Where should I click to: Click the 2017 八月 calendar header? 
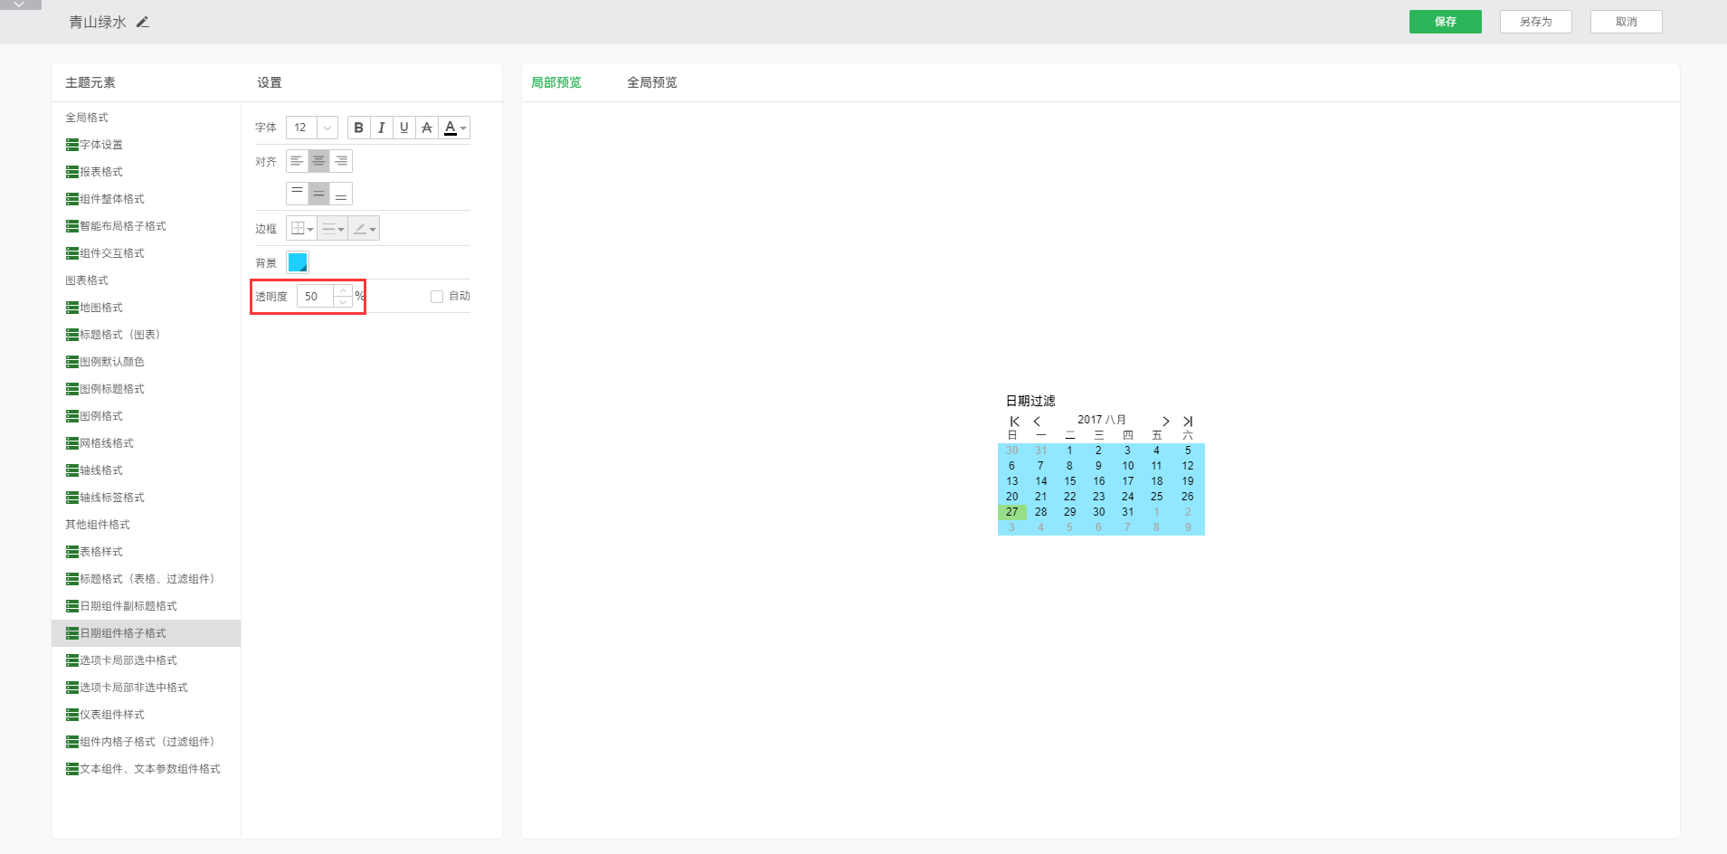pyautogui.click(x=1102, y=420)
